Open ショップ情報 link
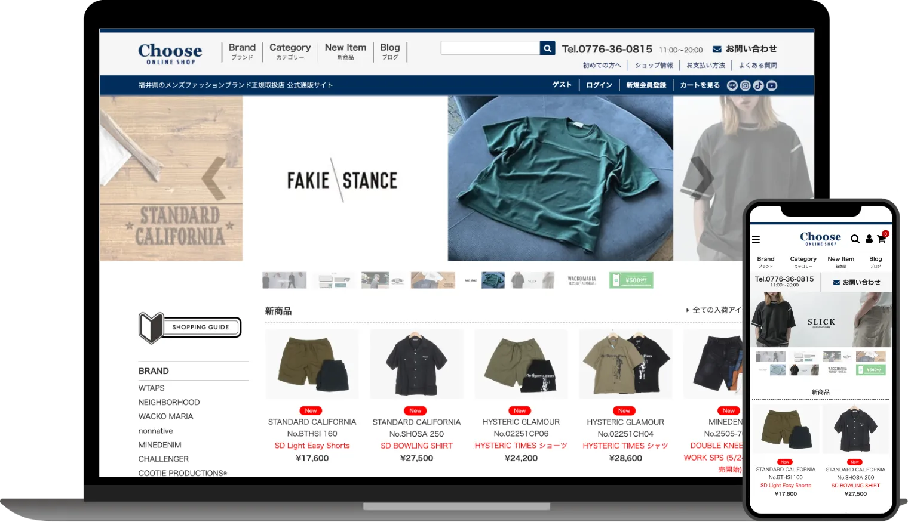 (x=654, y=66)
